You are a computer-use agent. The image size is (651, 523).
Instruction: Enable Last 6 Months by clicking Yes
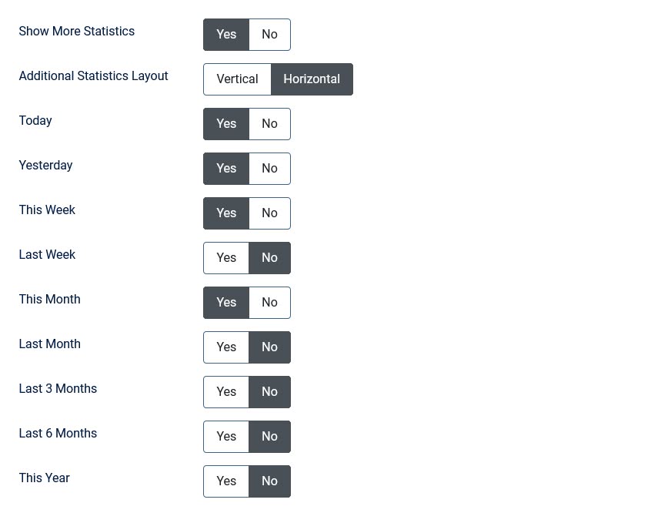(226, 437)
